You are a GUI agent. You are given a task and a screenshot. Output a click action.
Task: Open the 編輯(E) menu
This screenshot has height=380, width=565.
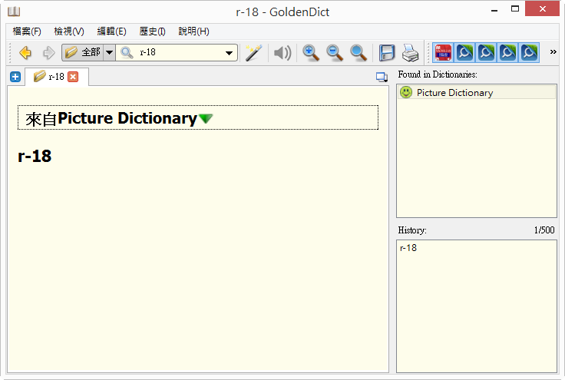click(111, 31)
